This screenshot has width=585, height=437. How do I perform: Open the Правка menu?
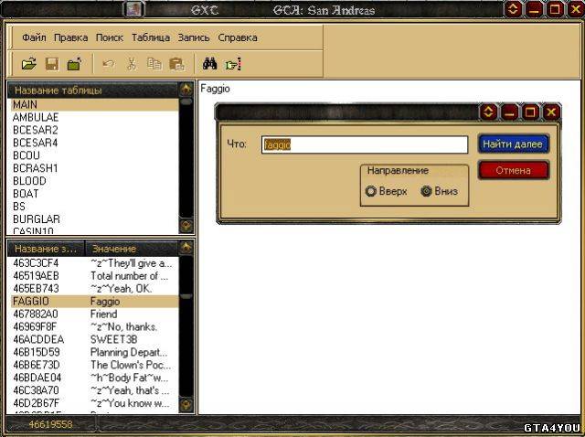pos(71,37)
